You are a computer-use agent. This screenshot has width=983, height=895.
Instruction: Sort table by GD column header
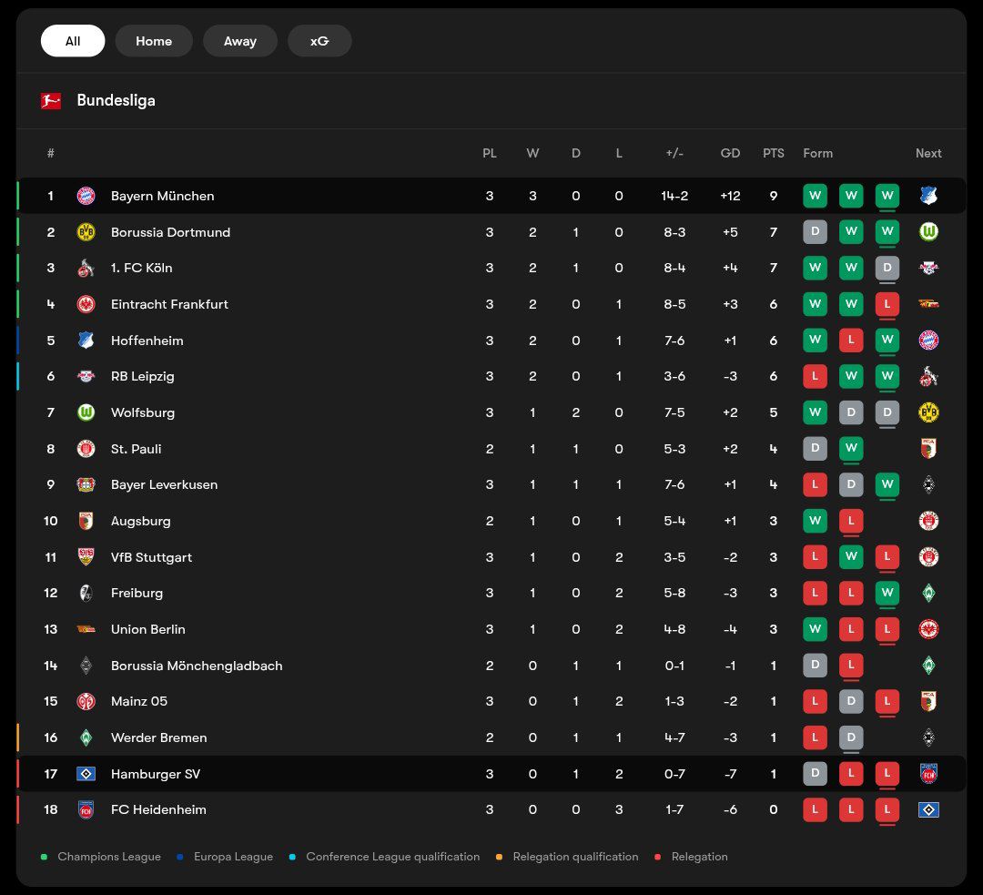[730, 153]
